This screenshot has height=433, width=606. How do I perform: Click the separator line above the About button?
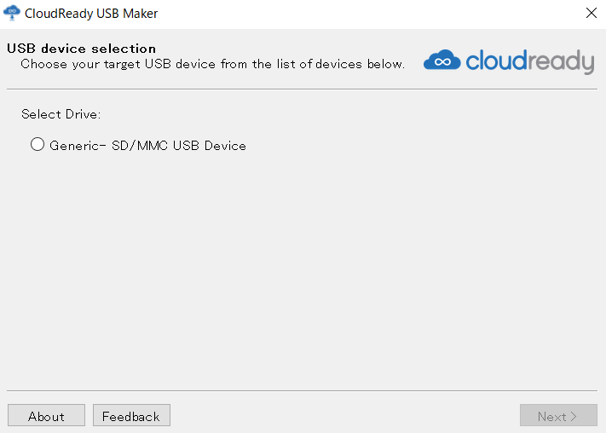coord(302,390)
